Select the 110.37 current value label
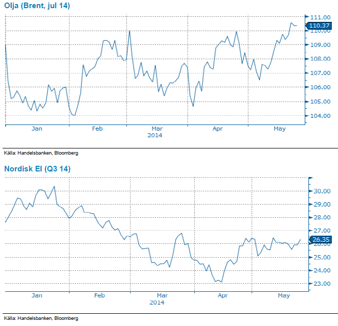338x326 pixels. pos(319,26)
